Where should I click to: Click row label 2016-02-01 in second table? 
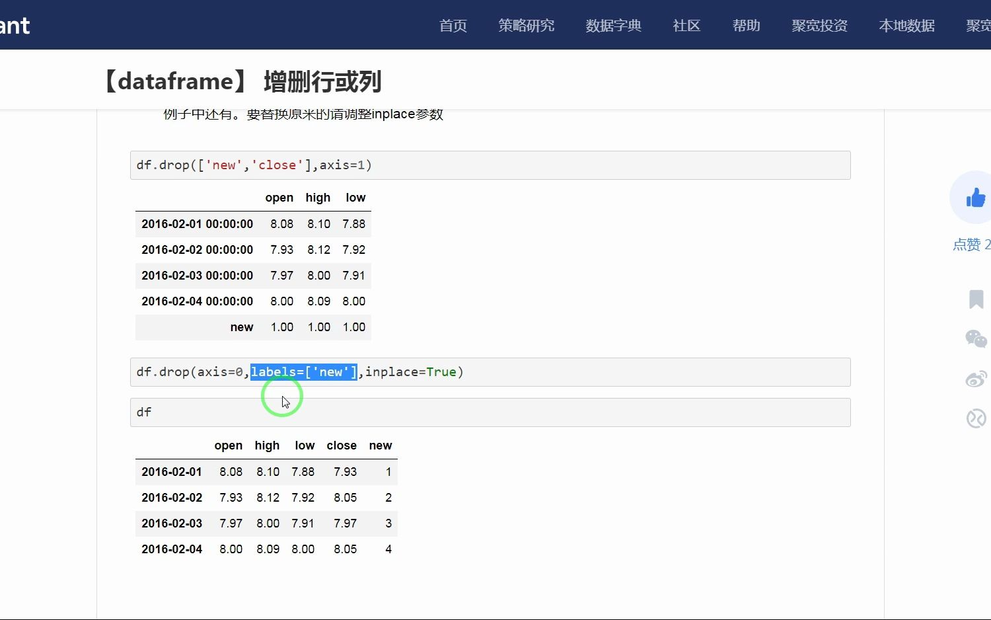click(x=172, y=472)
